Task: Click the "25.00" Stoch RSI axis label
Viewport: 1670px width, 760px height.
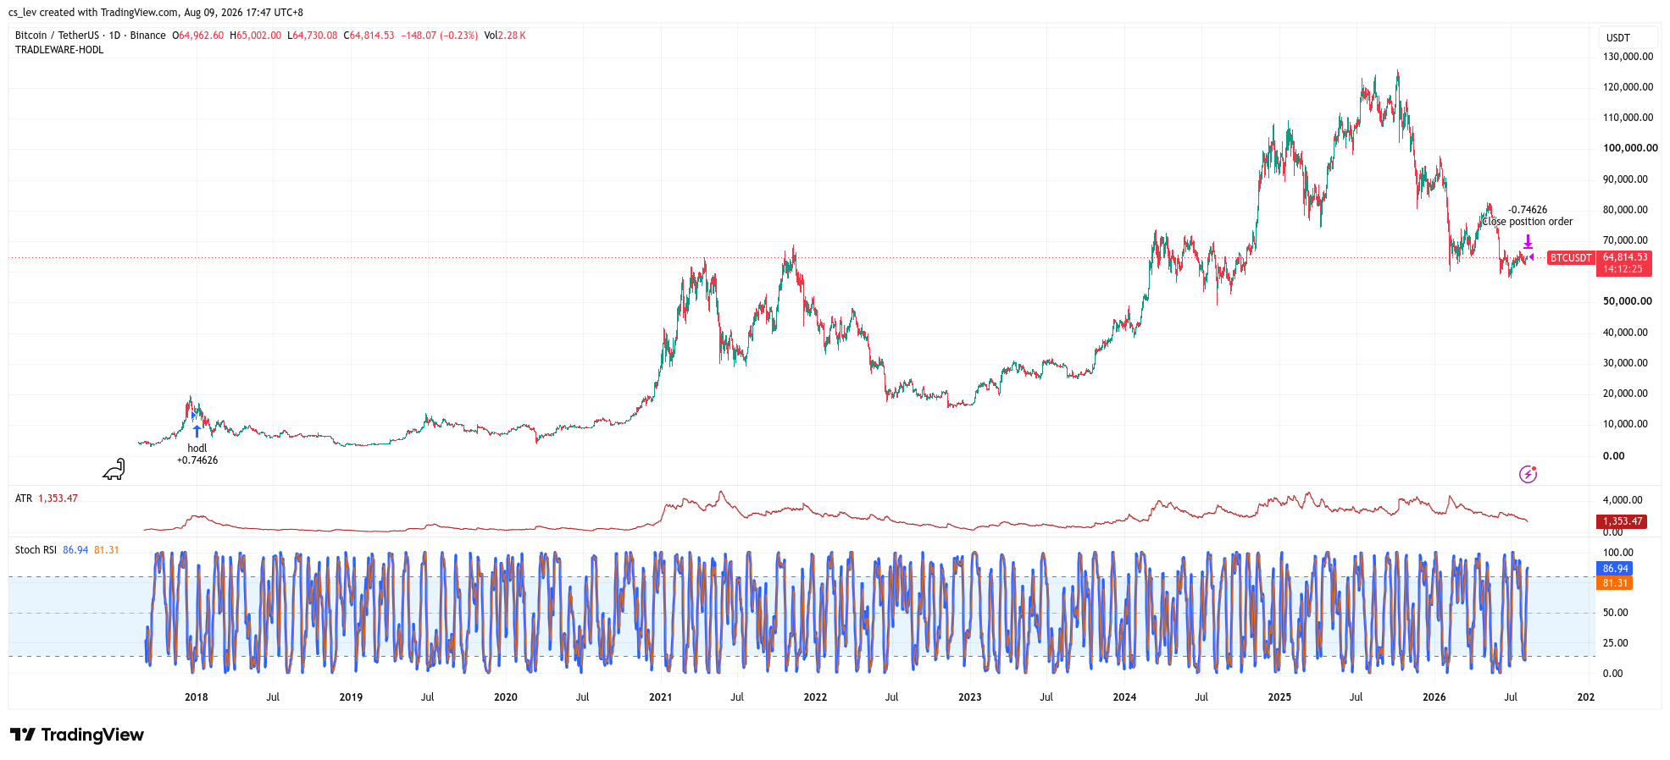Action: click(1615, 643)
